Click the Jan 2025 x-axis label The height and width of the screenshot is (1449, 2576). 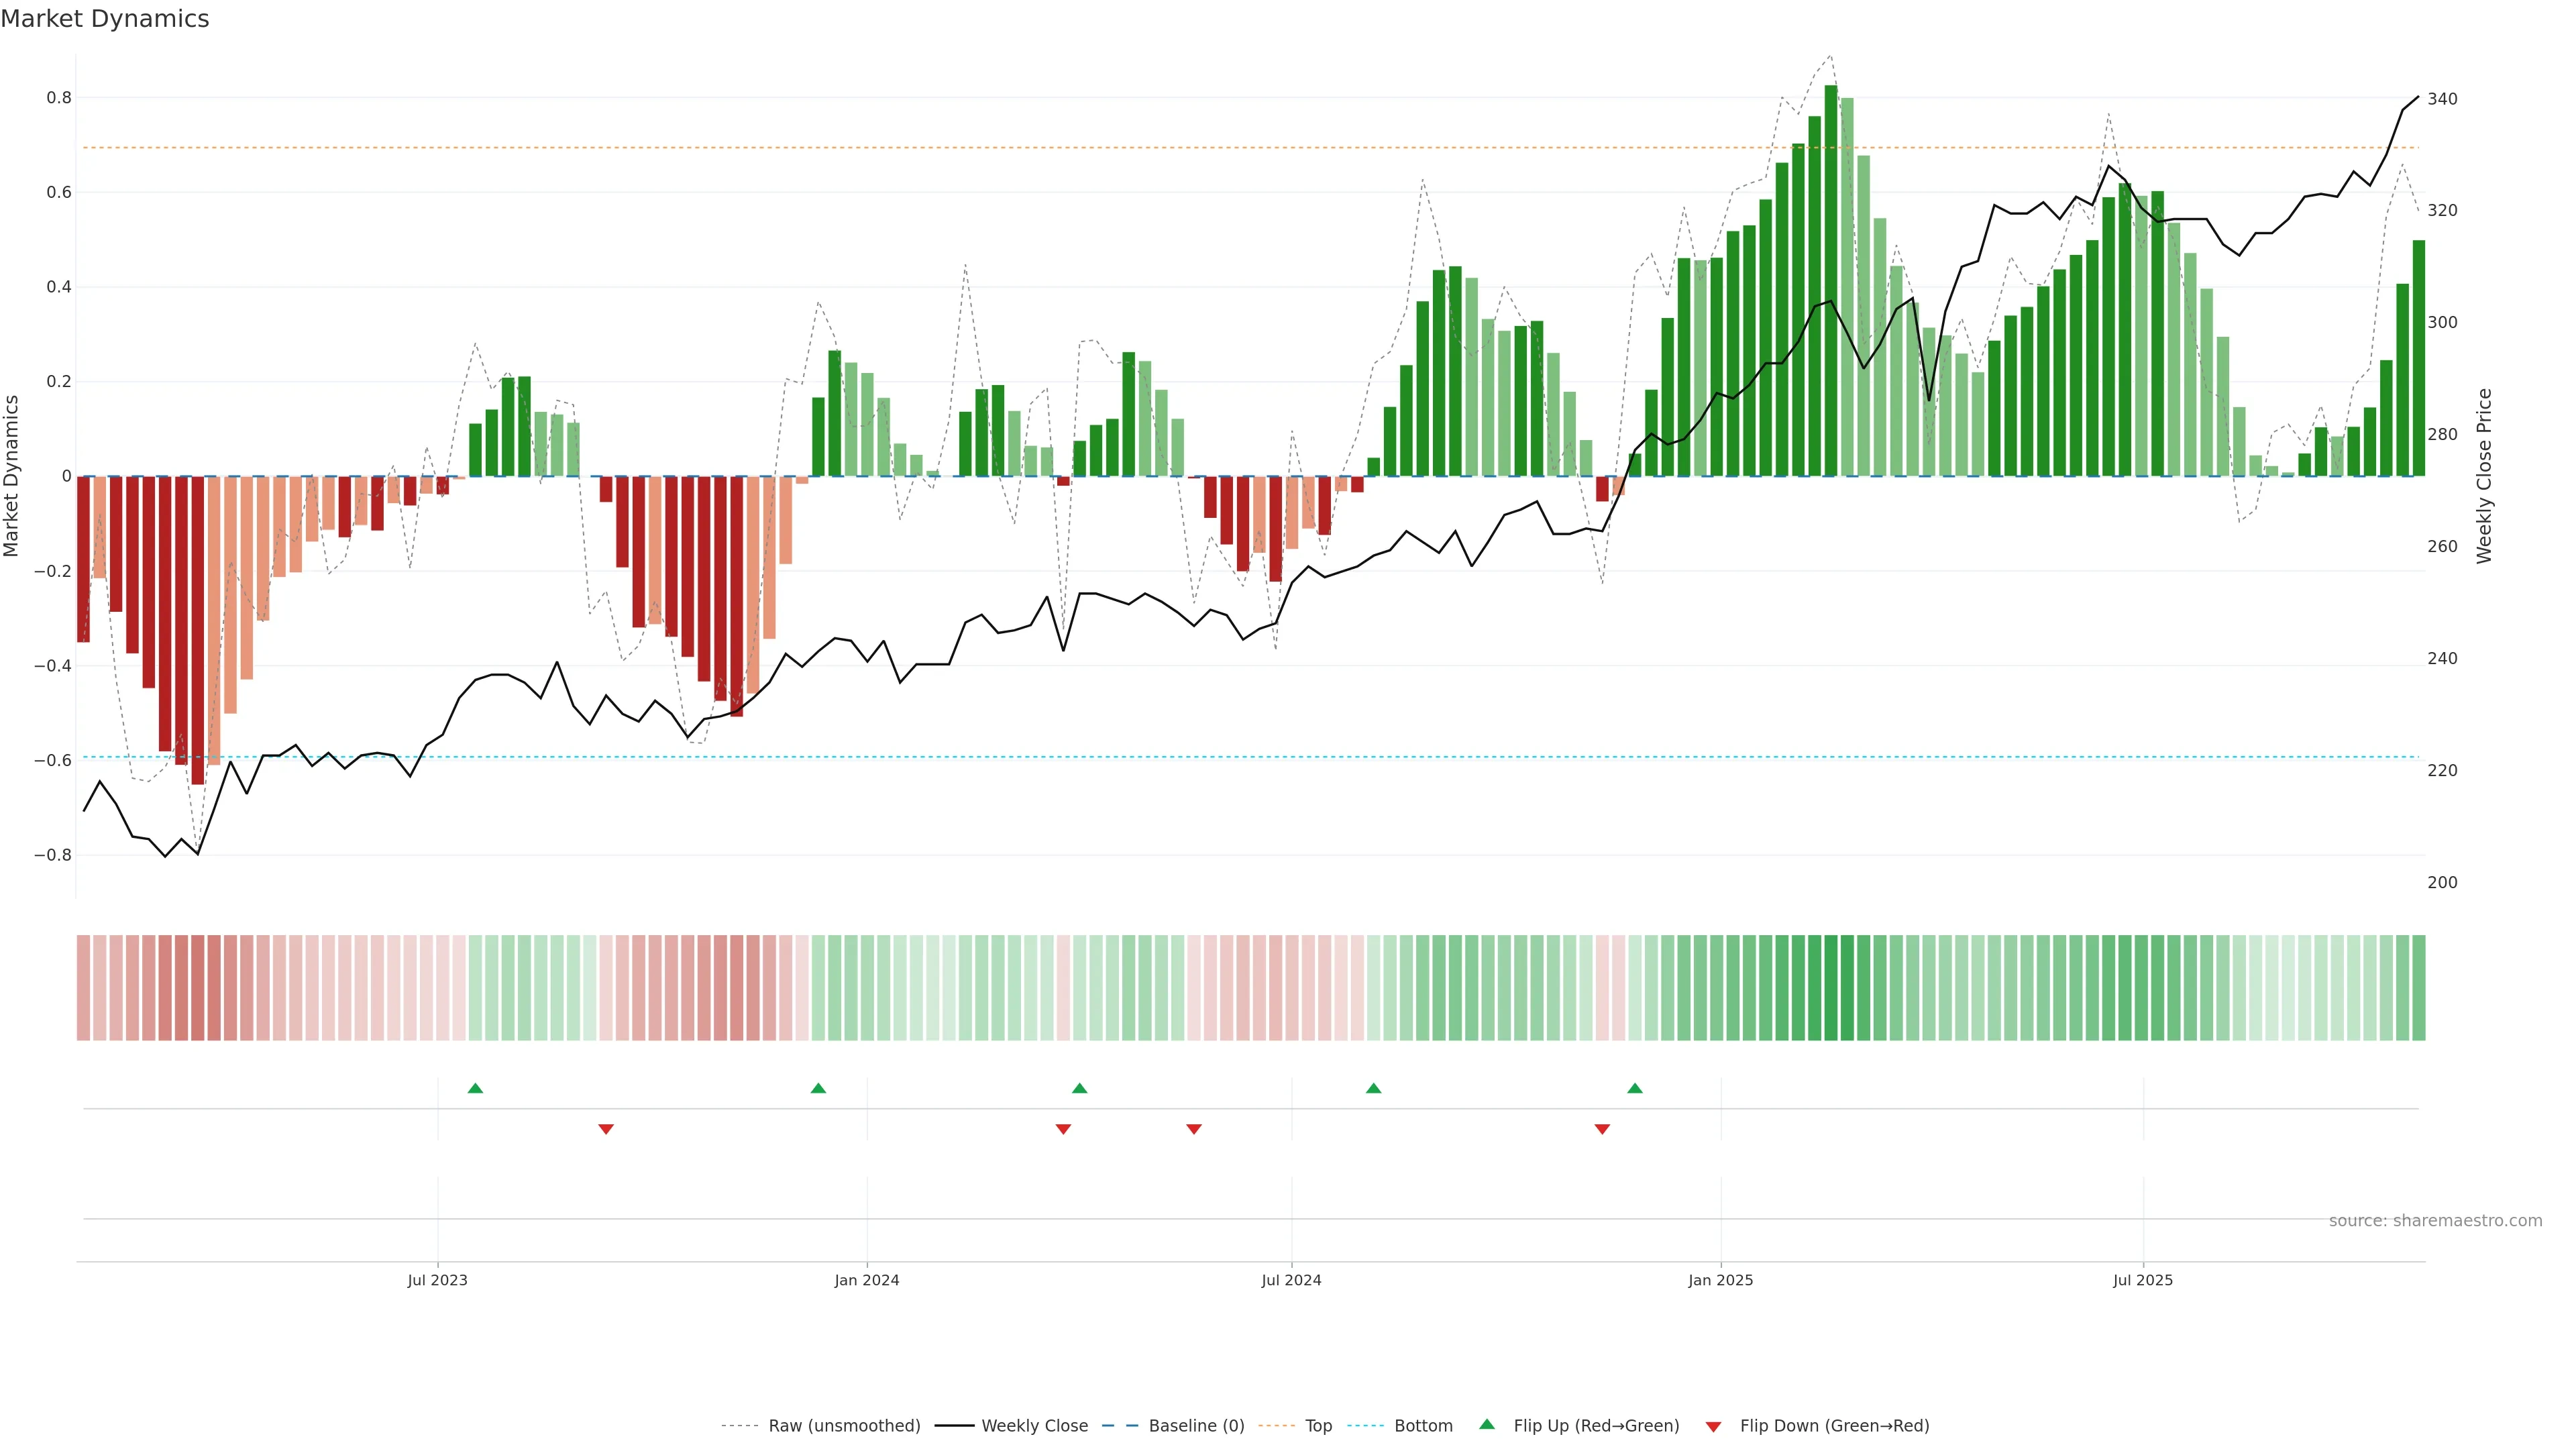pos(1720,1280)
